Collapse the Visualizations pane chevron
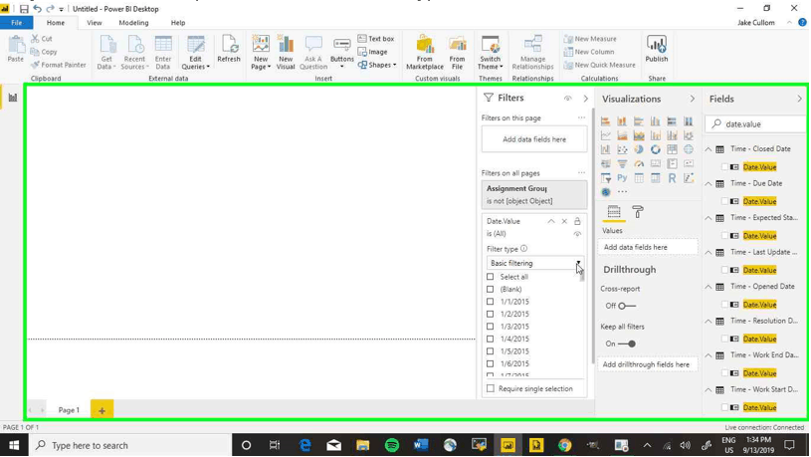Screen dimensions: 811x457 pos(692,99)
